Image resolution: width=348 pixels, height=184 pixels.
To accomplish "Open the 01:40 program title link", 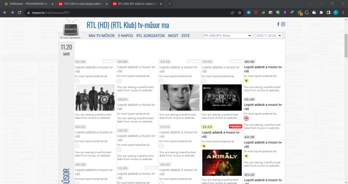I will (94, 69).
